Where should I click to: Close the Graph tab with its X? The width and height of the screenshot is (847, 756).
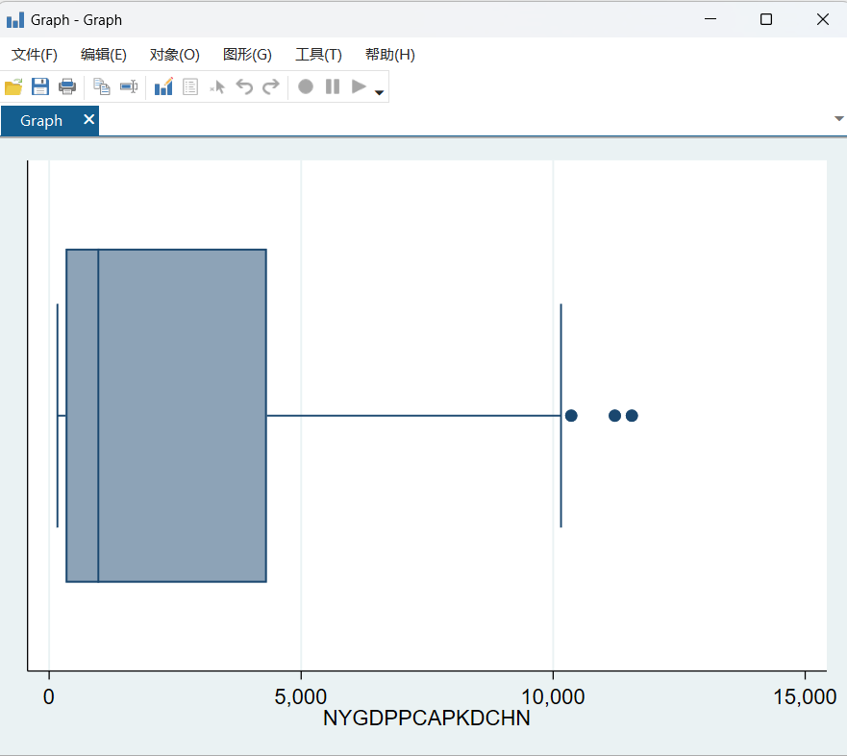click(x=88, y=119)
